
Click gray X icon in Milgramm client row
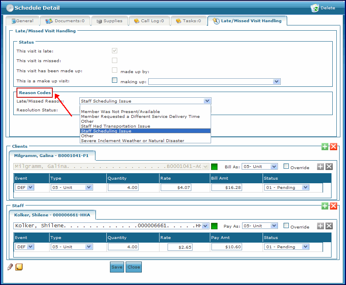329,166
